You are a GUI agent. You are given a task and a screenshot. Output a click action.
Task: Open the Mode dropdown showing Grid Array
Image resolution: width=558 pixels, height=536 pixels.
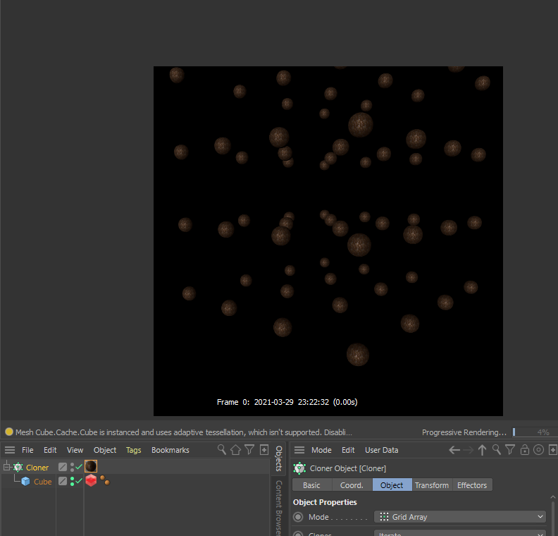[460, 517]
